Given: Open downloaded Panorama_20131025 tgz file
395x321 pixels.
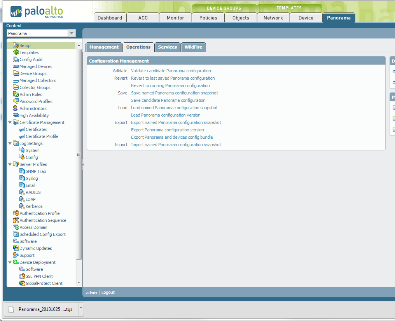Looking at the screenshot, I should pos(42,309).
